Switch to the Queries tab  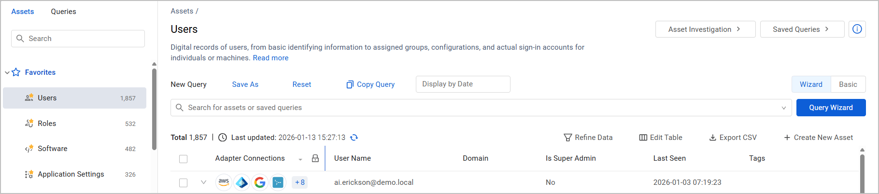click(x=64, y=12)
